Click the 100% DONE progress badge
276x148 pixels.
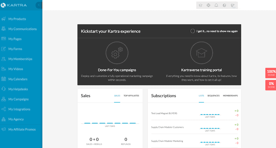(x=271, y=73)
